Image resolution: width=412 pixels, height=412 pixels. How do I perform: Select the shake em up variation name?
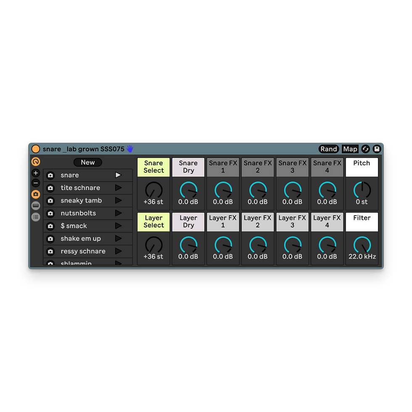[81, 239]
